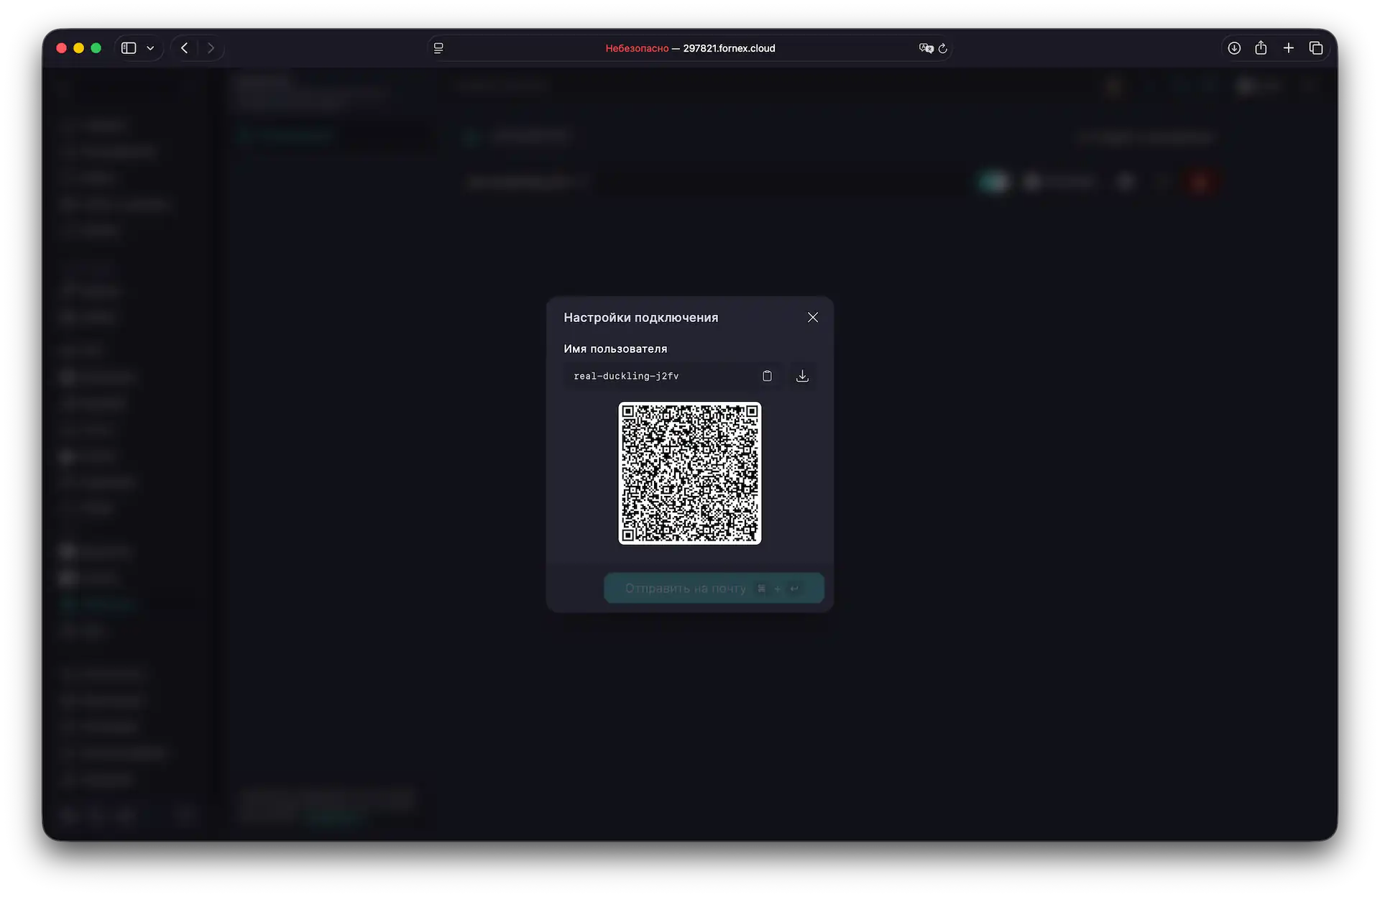Toggle the Safari sidebar
This screenshot has height=897, width=1380.
[x=128, y=47]
